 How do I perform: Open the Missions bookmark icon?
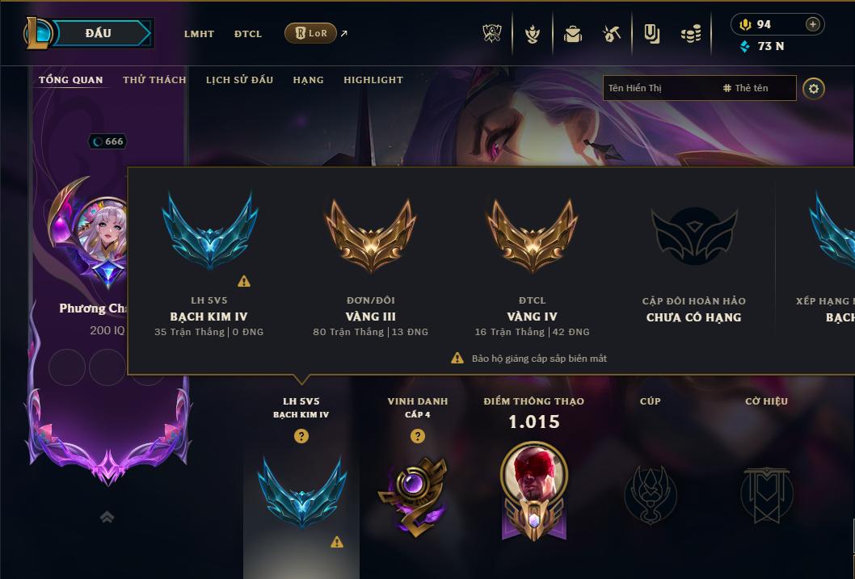(x=651, y=34)
